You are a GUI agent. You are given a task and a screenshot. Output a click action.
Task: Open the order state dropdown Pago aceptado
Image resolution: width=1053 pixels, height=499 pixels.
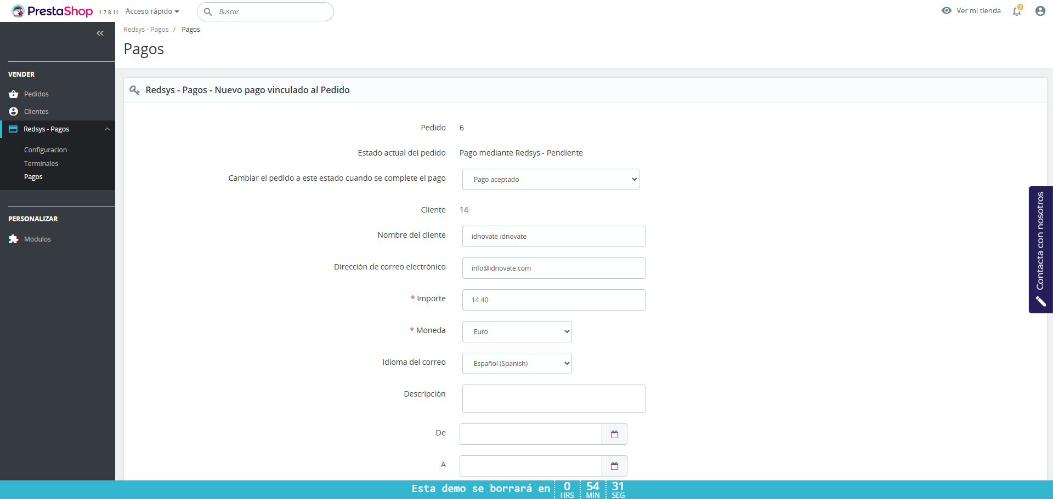point(551,179)
